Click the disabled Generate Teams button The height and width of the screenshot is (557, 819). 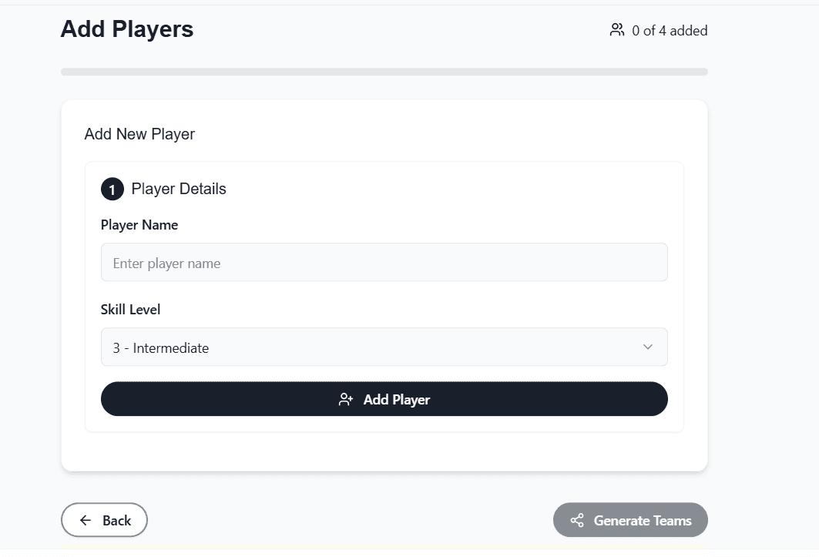click(630, 520)
